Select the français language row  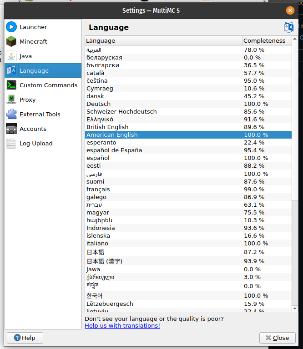pyautogui.click(x=188, y=189)
